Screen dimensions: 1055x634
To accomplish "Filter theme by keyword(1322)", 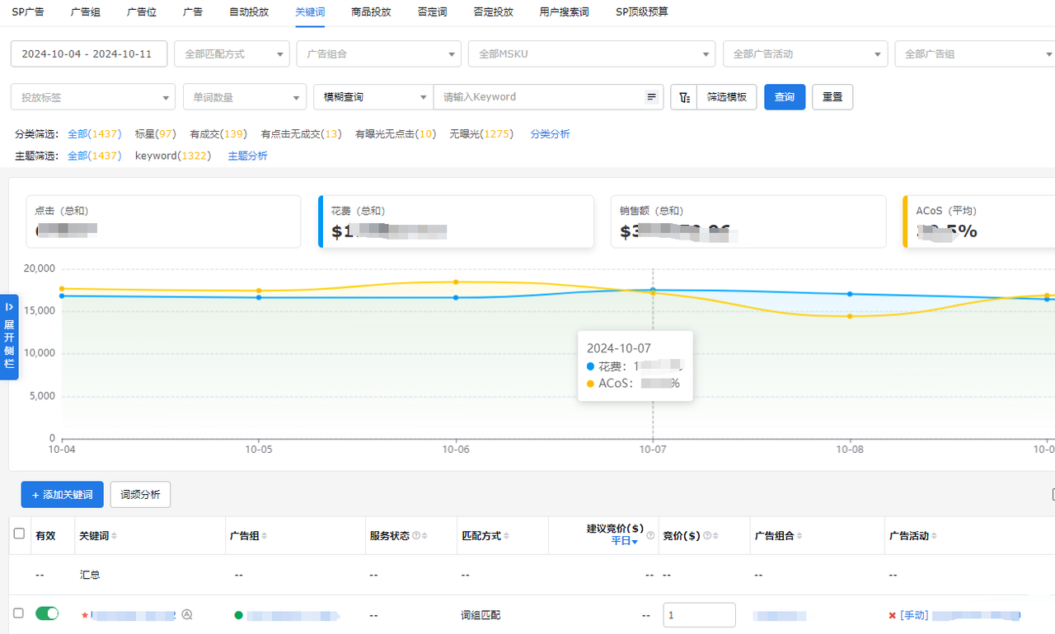I will click(x=173, y=156).
